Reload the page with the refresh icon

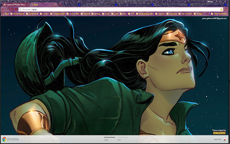pyautogui.click(x=11, y=9)
